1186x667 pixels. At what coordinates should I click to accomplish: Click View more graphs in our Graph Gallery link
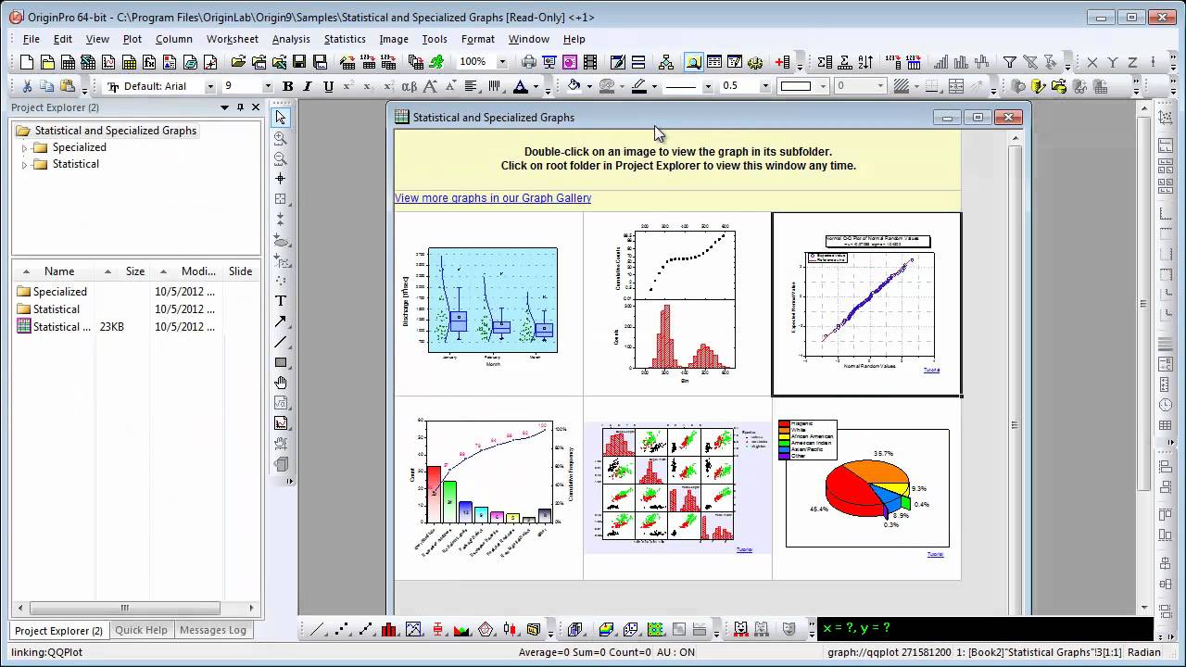pyautogui.click(x=492, y=198)
